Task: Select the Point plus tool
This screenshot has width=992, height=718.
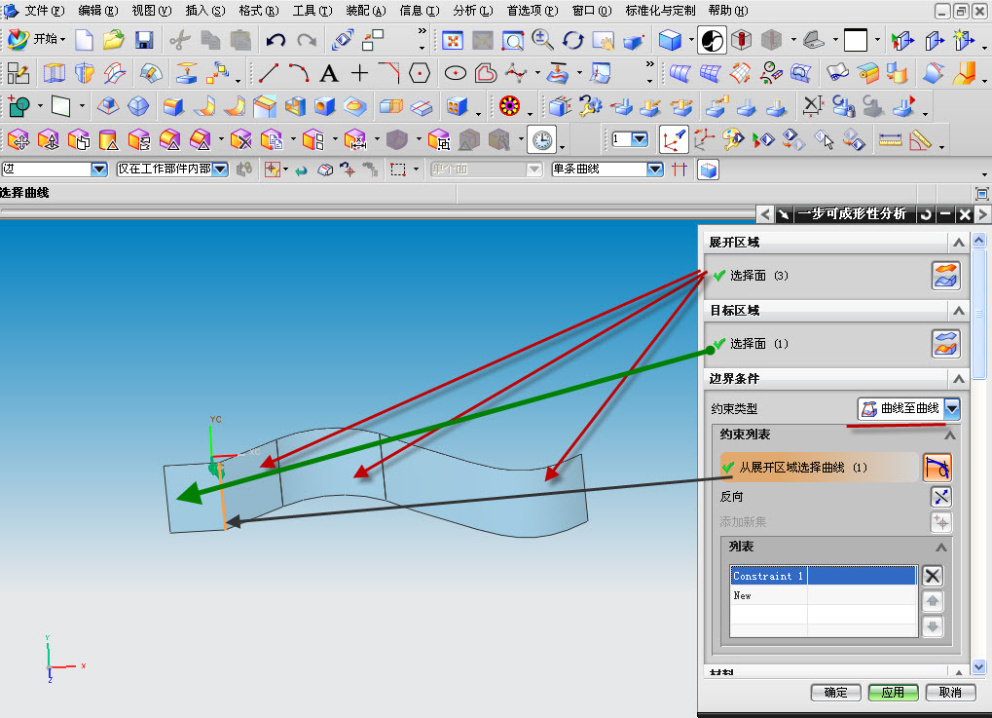Action: (359, 73)
